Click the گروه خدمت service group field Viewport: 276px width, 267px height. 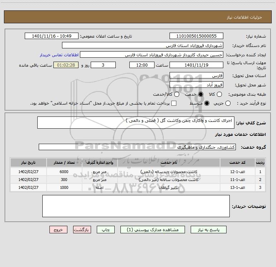(x=137, y=147)
